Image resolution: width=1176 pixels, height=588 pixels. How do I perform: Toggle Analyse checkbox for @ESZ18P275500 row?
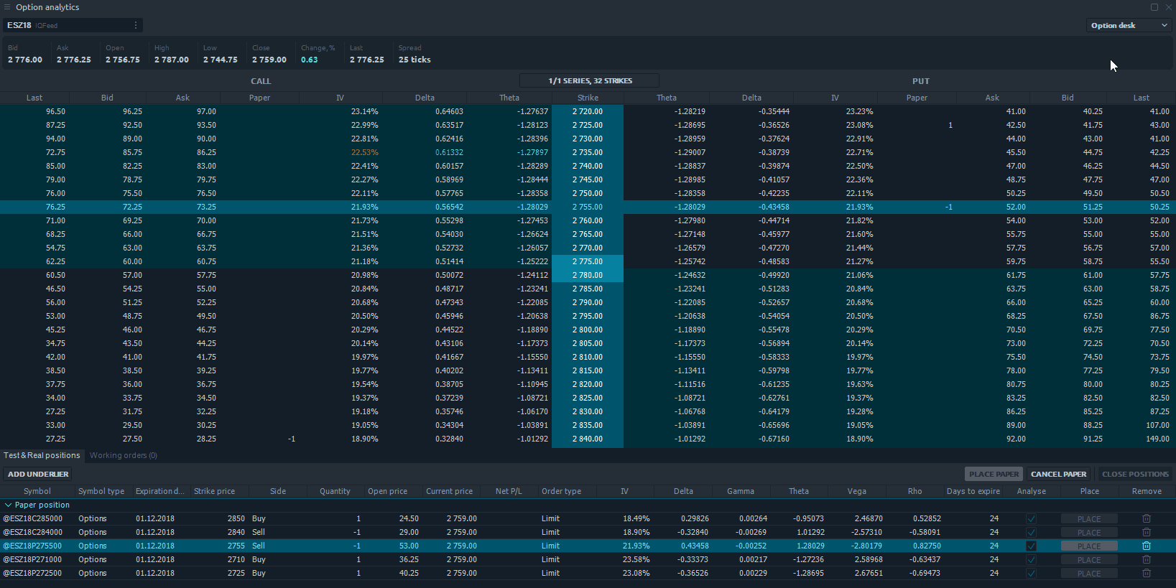click(1031, 546)
